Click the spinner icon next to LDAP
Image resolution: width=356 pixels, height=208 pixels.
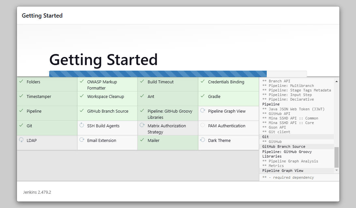(x=21, y=140)
